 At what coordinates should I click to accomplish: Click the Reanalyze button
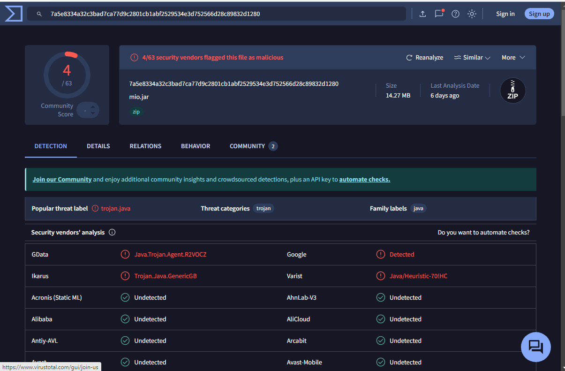(x=424, y=57)
